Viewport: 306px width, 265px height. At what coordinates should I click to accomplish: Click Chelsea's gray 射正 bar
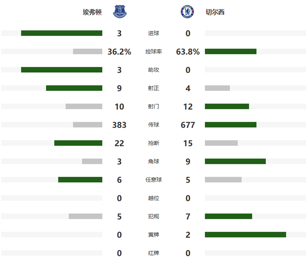[217, 88]
